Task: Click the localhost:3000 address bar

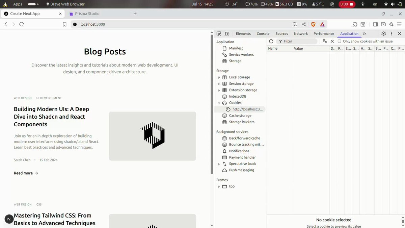Action: (x=182, y=24)
